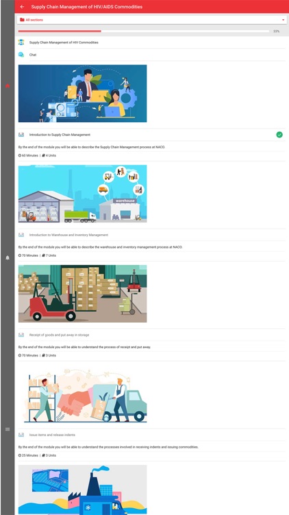
Task: Open Issue items and release indents module
Action: (x=52, y=435)
